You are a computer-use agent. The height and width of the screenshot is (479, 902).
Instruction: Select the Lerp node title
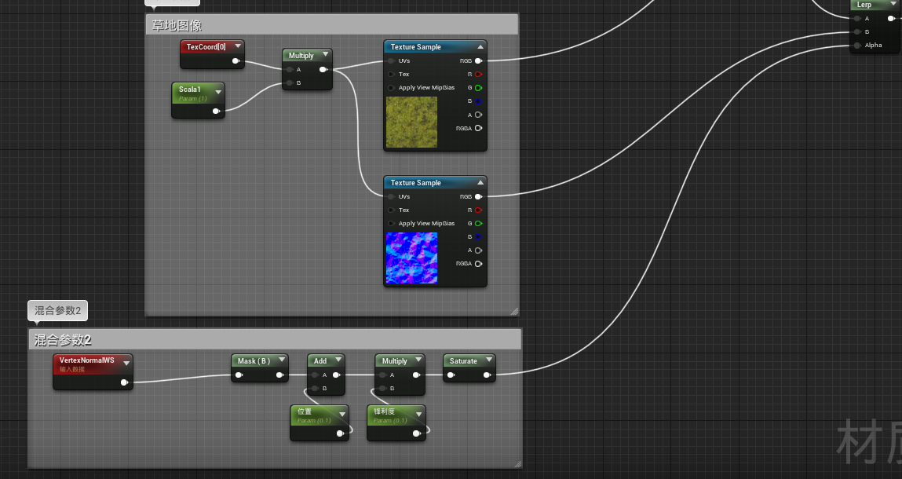[864, 5]
